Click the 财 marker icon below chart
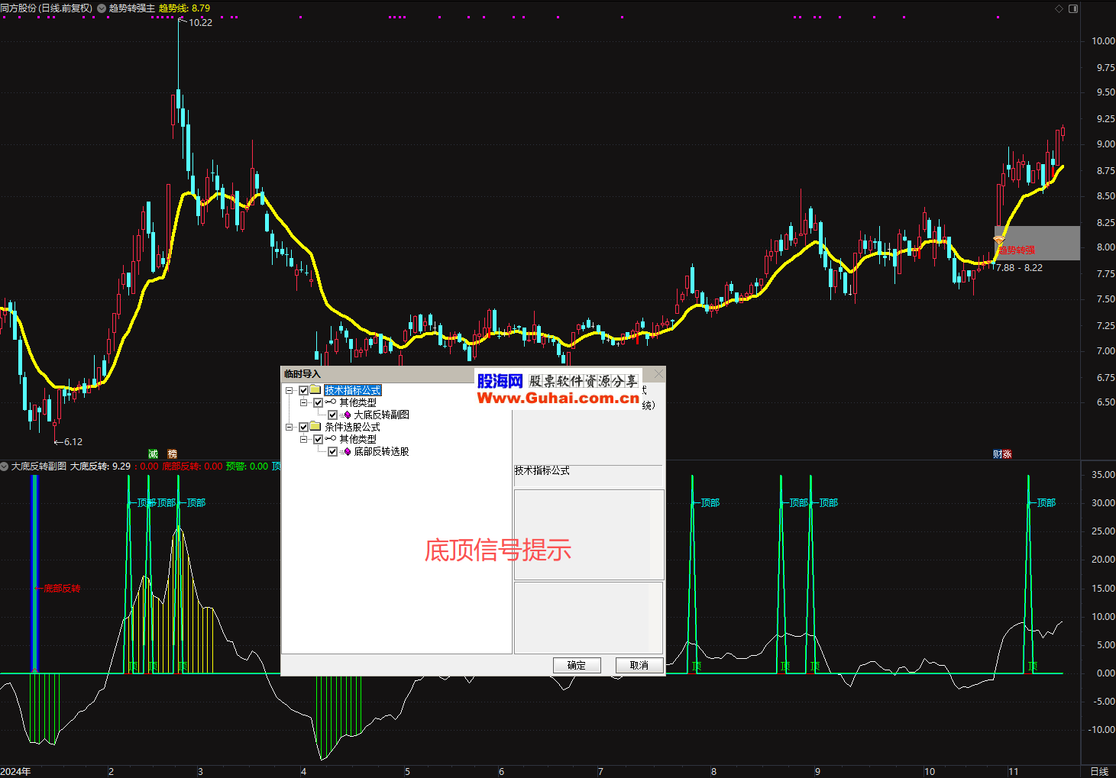Viewport: 1116px width, 778px height. point(998,454)
